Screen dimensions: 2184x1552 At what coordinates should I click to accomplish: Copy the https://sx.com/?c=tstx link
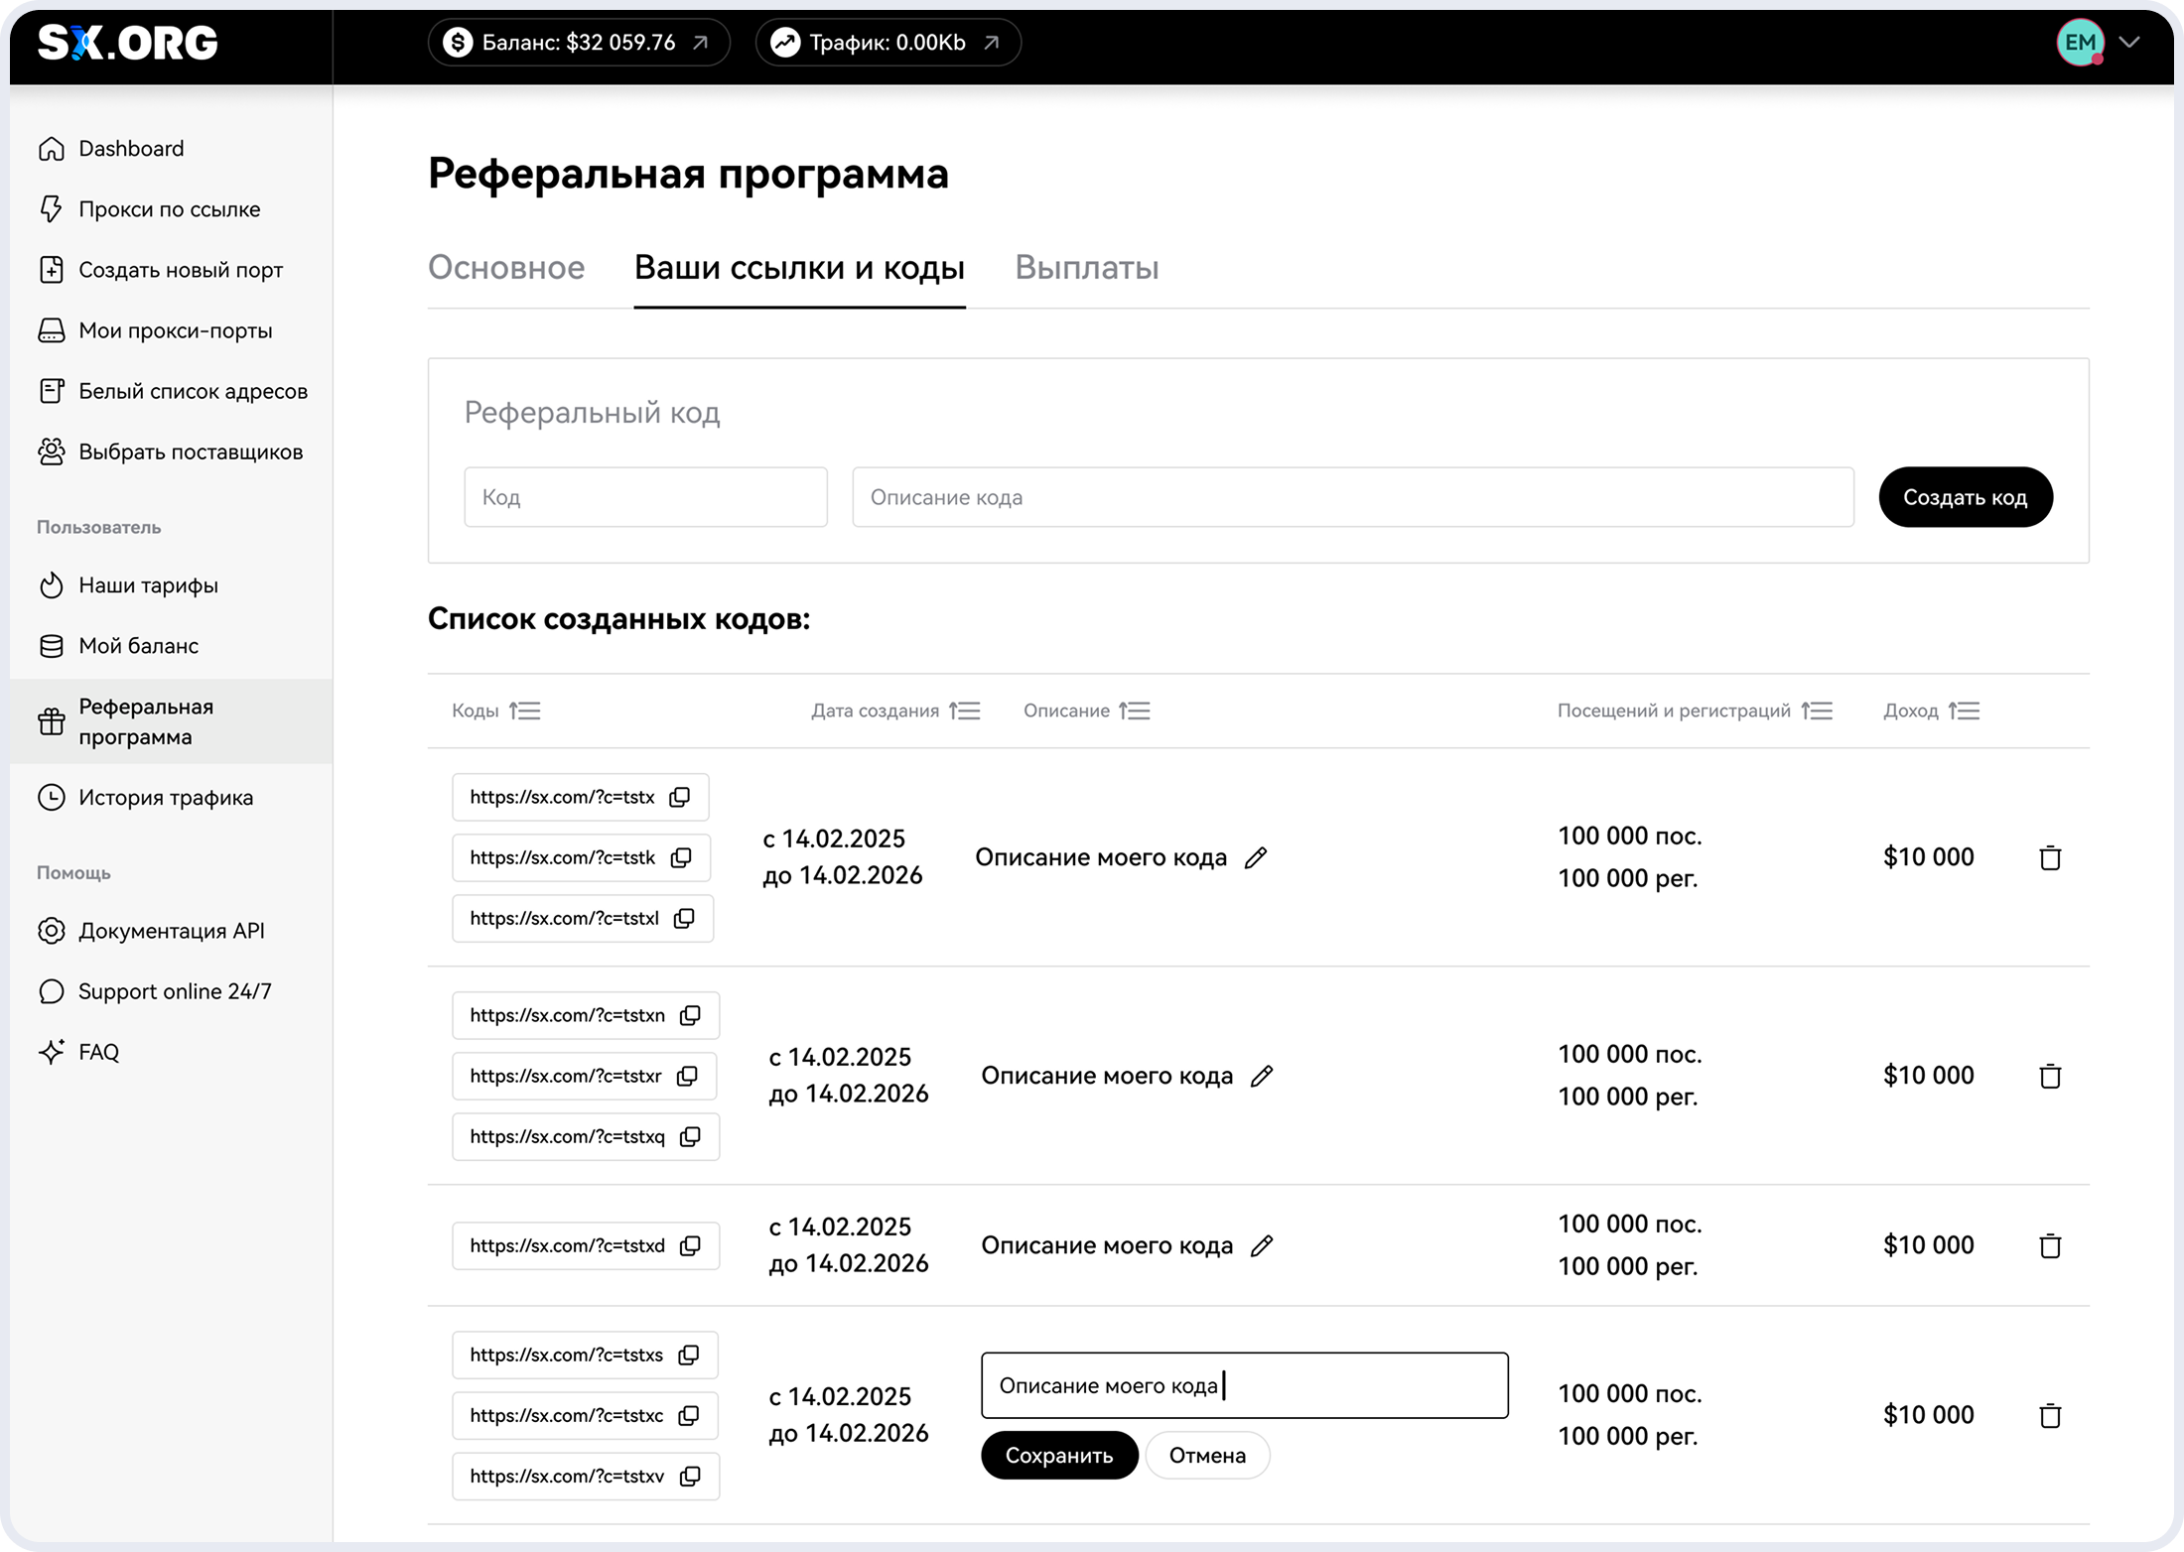tap(680, 797)
